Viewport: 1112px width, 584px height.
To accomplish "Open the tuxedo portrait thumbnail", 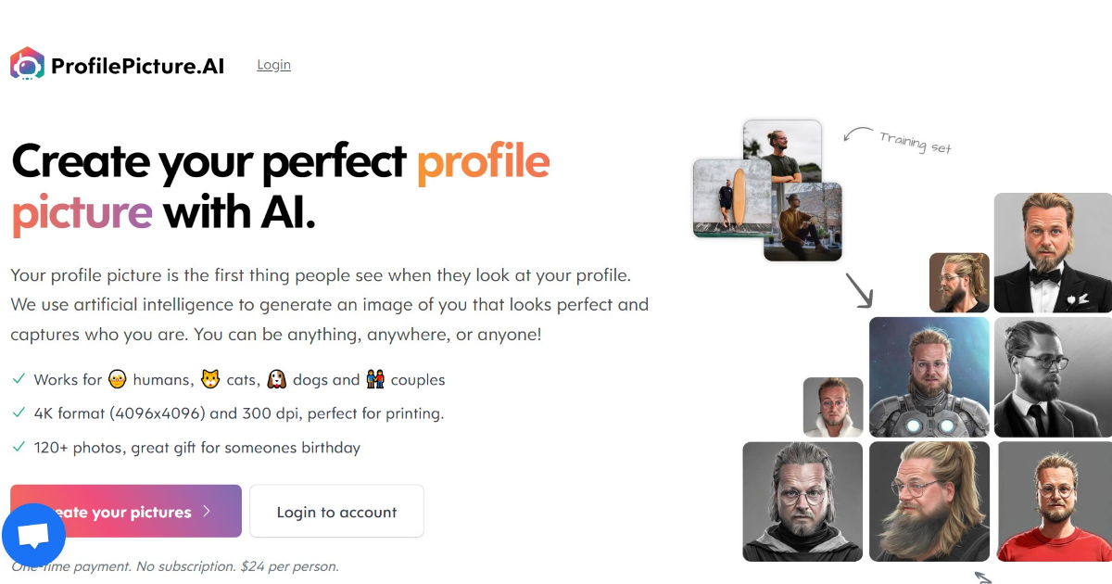I will 1054,252.
